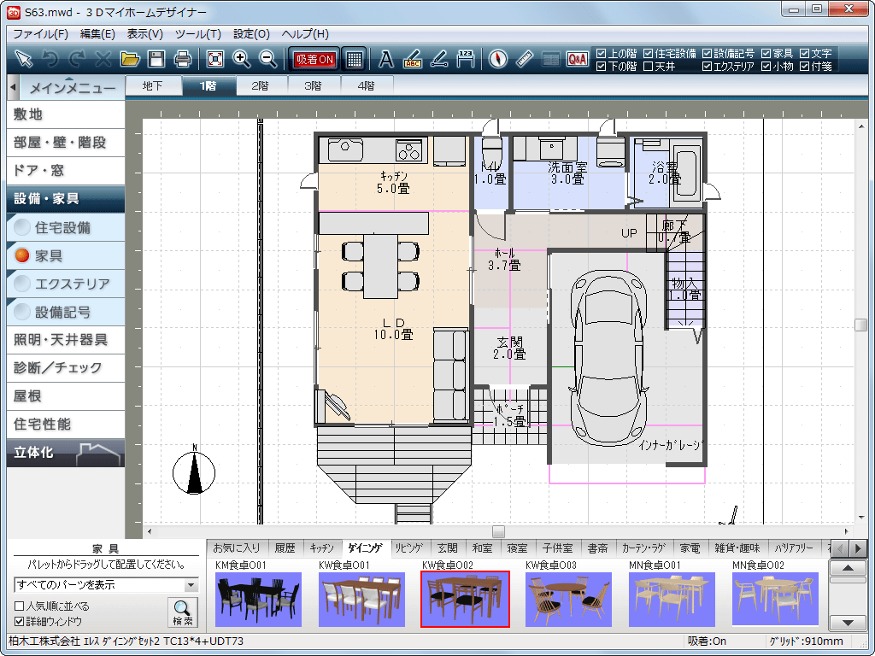Select the 123 dimension measure tool
Image resolution: width=875 pixels, height=656 pixels.
point(466,59)
